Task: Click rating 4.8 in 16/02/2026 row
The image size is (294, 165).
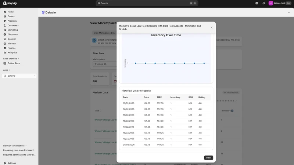Action: point(200,121)
